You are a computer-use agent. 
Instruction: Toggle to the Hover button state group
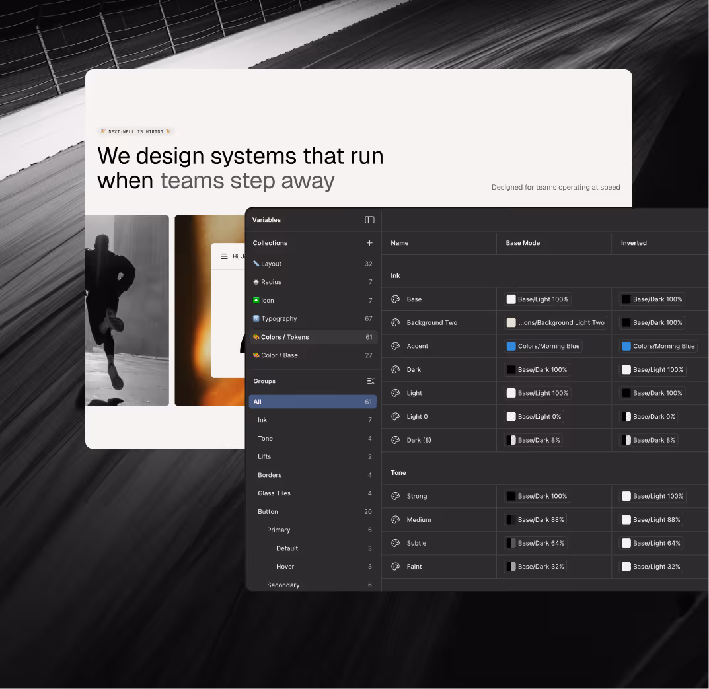click(285, 566)
